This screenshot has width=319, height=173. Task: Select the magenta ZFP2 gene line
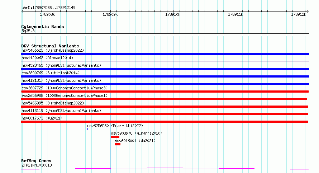click(x=165, y=169)
